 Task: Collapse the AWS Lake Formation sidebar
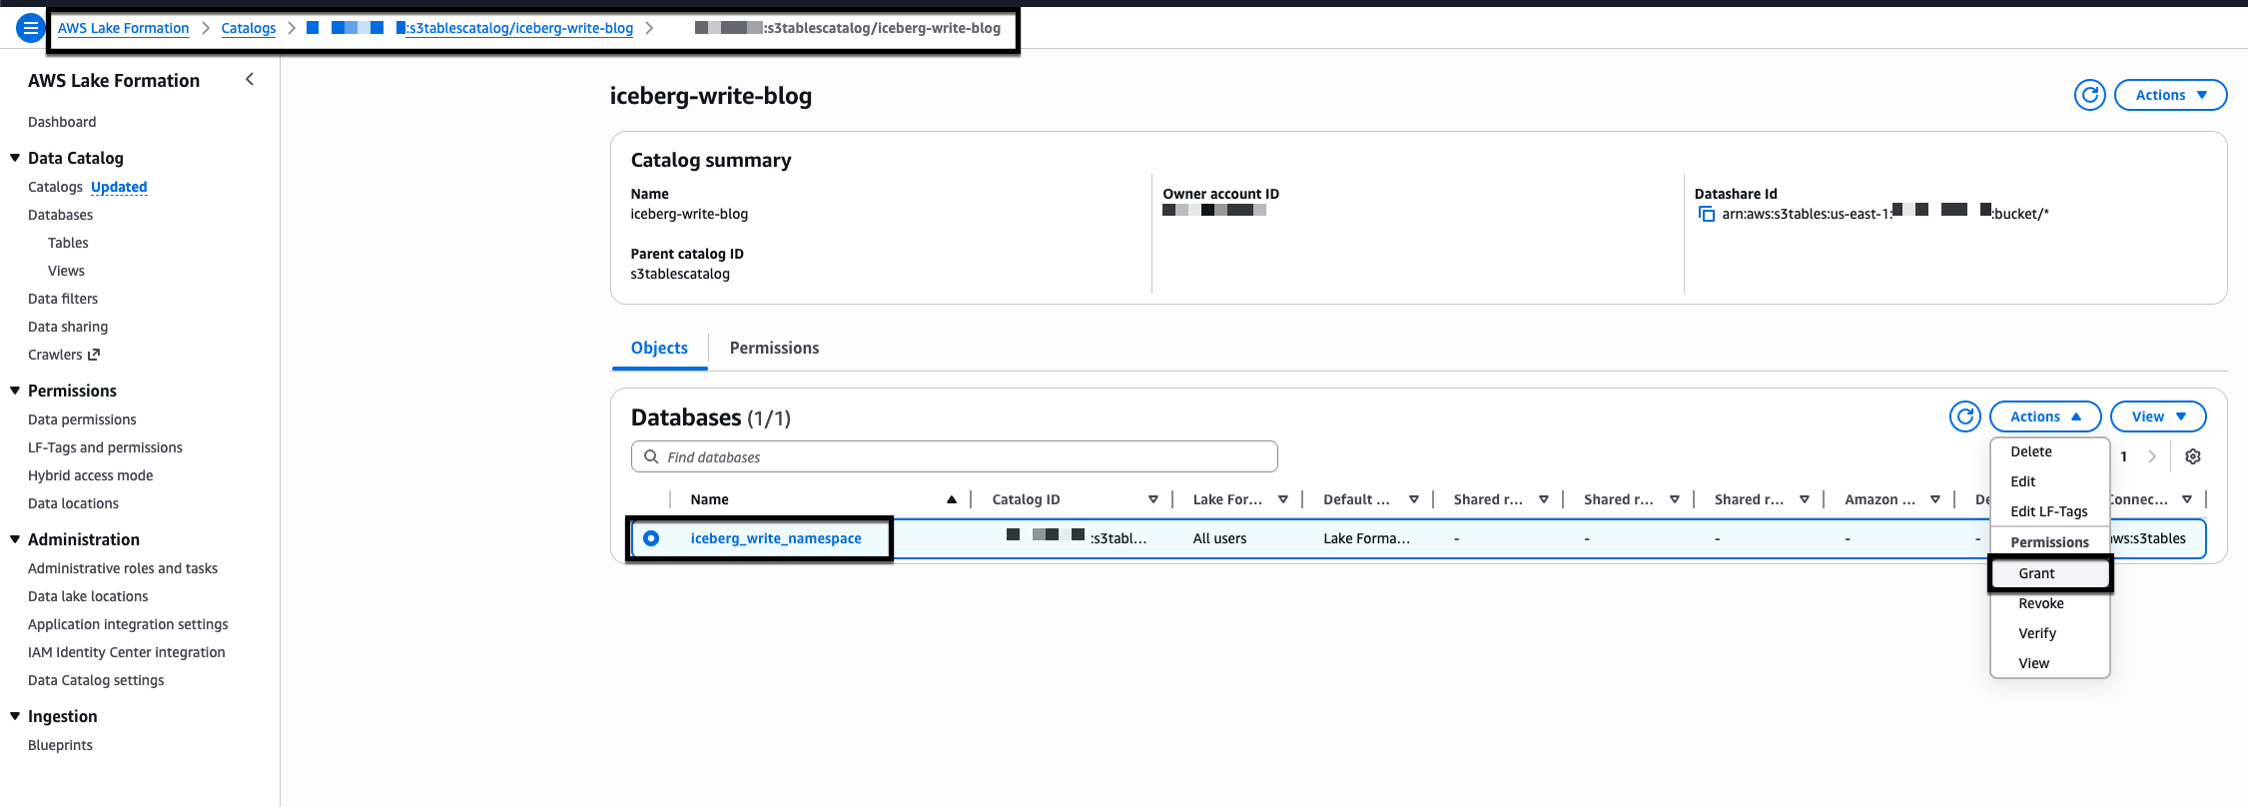point(250,80)
